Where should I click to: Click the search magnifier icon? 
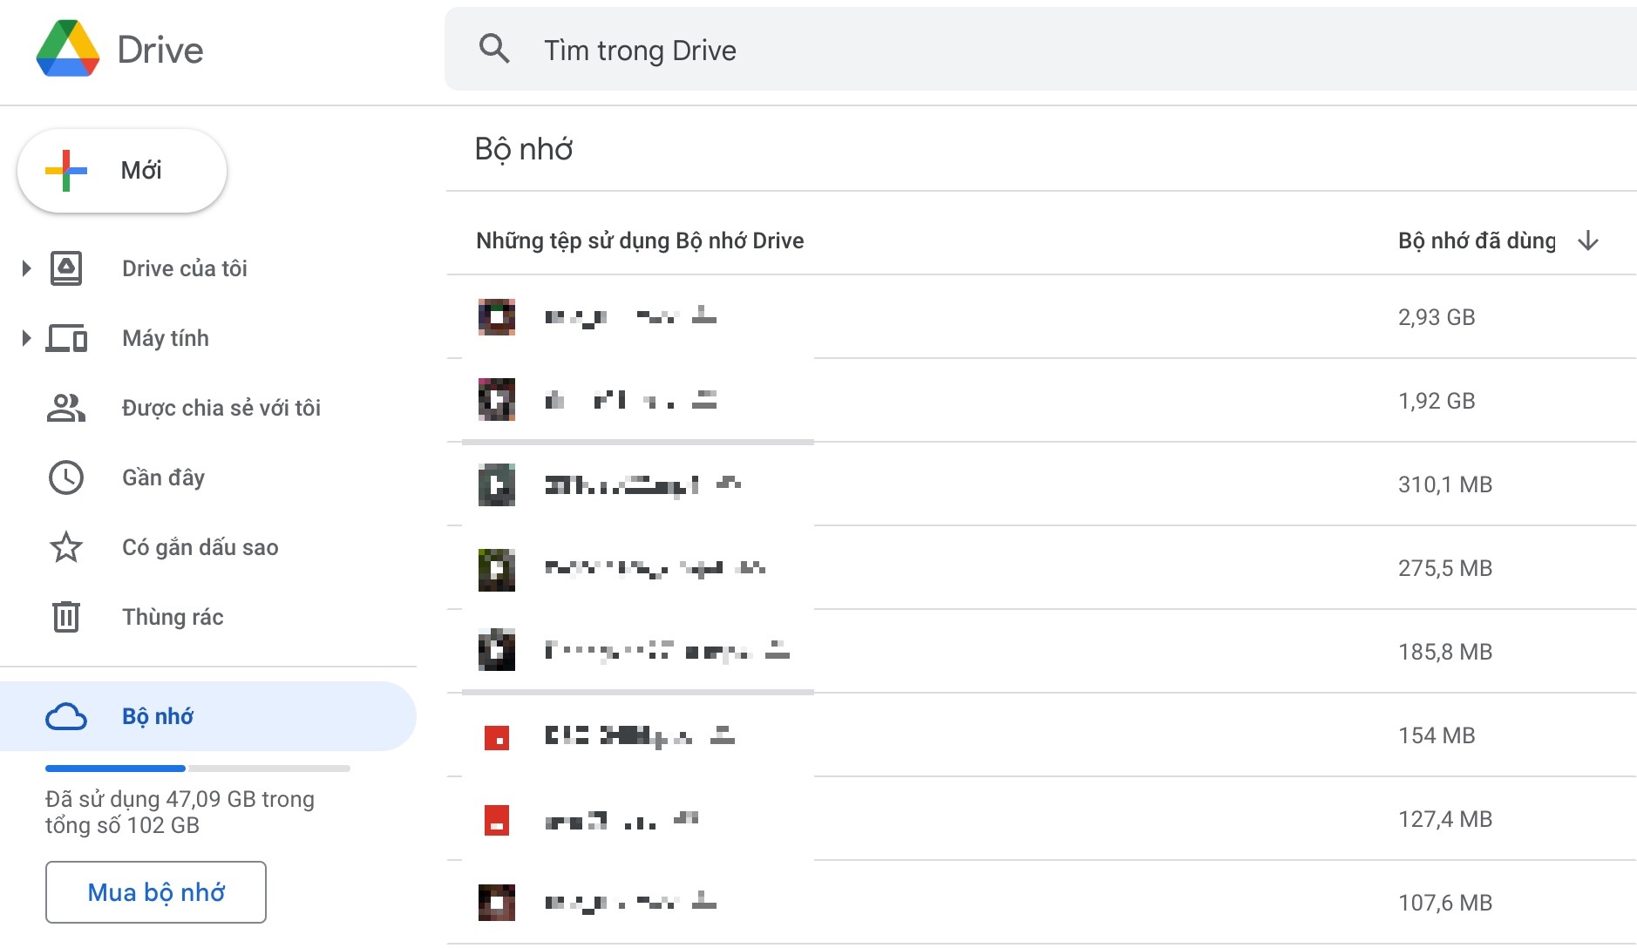pos(494,50)
